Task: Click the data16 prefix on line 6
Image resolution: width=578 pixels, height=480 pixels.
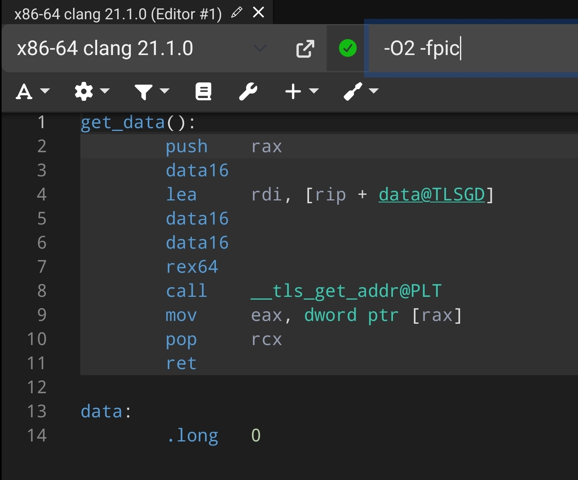Action: [197, 243]
